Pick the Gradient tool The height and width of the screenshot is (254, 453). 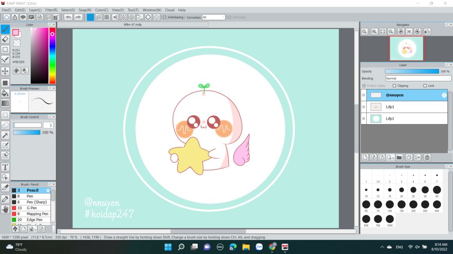tap(5, 103)
